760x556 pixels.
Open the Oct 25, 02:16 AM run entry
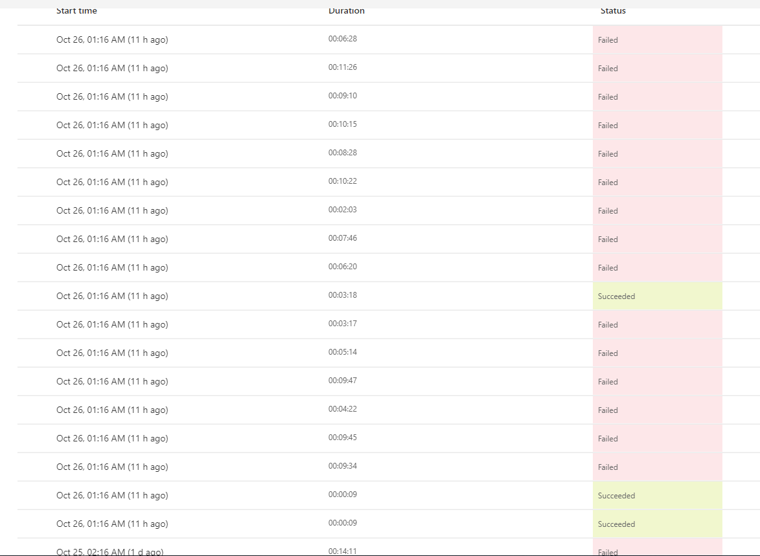[111, 551]
